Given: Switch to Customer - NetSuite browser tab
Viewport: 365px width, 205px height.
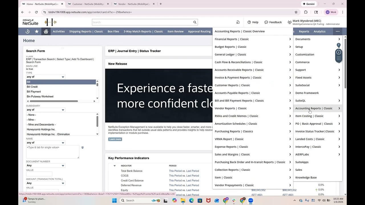Looking at the screenshot, I should click(88, 4).
